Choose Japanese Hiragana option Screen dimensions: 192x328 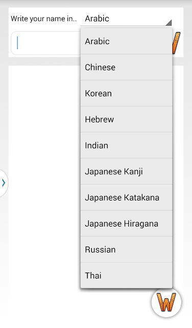(126, 223)
